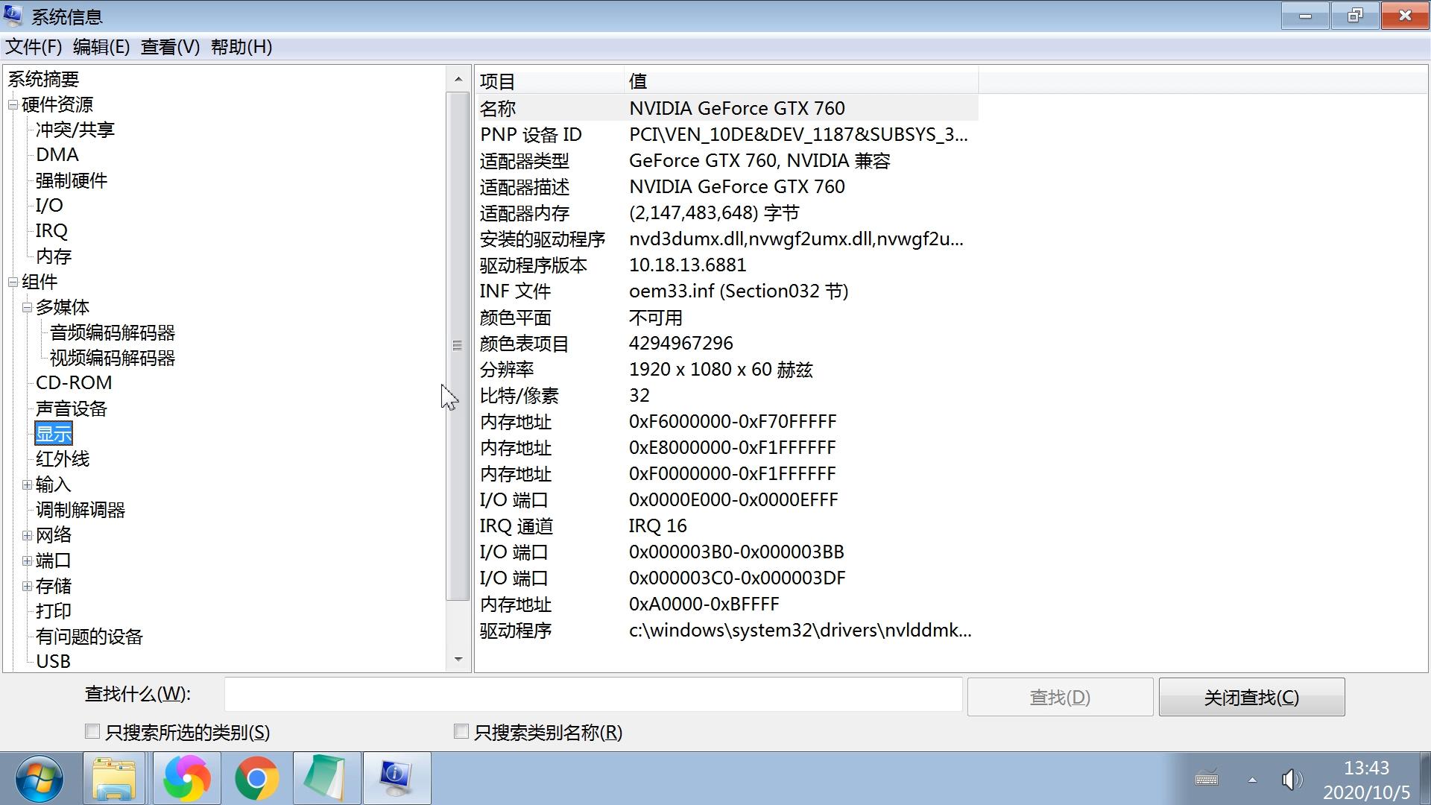The image size is (1431, 805).
Task: Open the 文件(F) menu
Action: coord(34,47)
